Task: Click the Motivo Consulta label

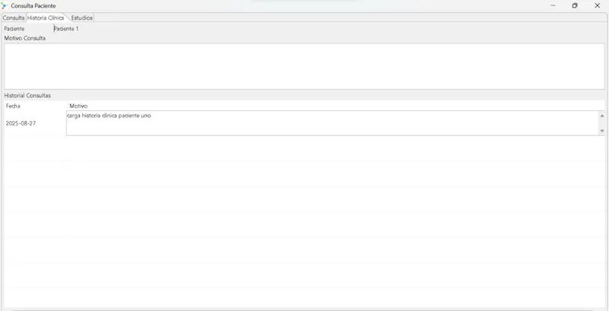Action: 25,38
